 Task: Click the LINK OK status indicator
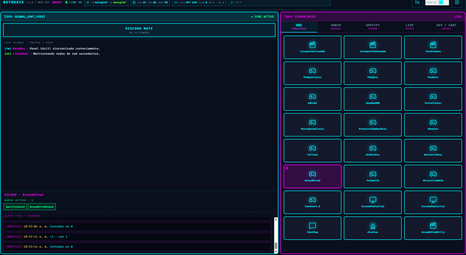coord(74,2)
